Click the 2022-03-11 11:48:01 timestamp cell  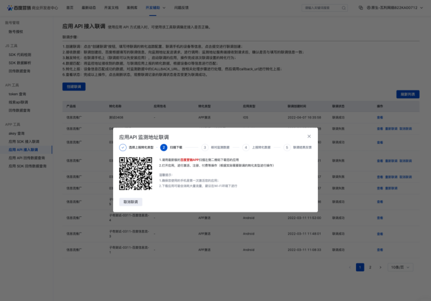coord(304,234)
